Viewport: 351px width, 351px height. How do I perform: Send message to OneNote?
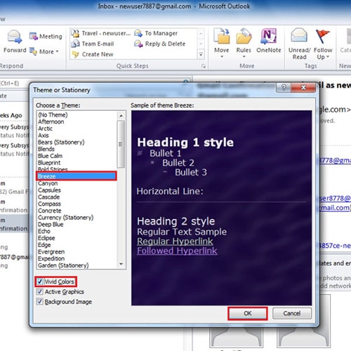click(x=269, y=41)
